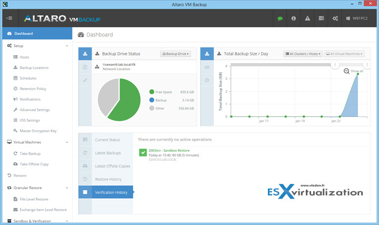Select Retention Policy
Image resolution: width=379 pixels, height=225 pixels.
[33, 89]
